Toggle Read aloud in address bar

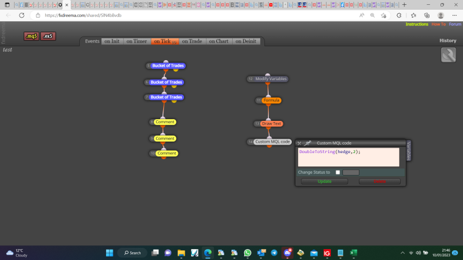(x=362, y=15)
